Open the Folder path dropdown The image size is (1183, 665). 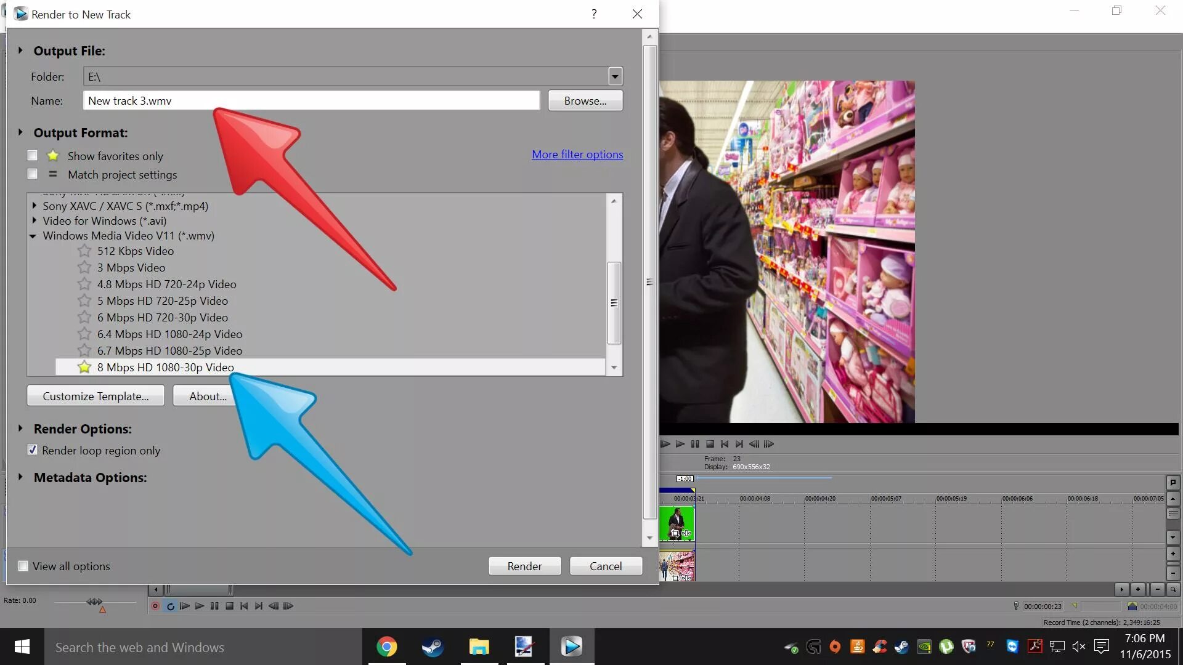point(614,76)
